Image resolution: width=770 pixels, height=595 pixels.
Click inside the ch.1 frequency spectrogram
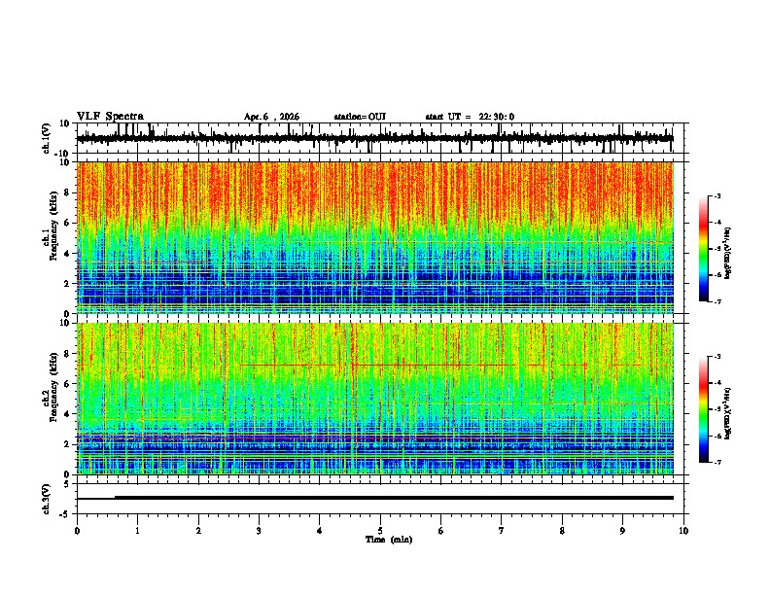[x=374, y=237]
